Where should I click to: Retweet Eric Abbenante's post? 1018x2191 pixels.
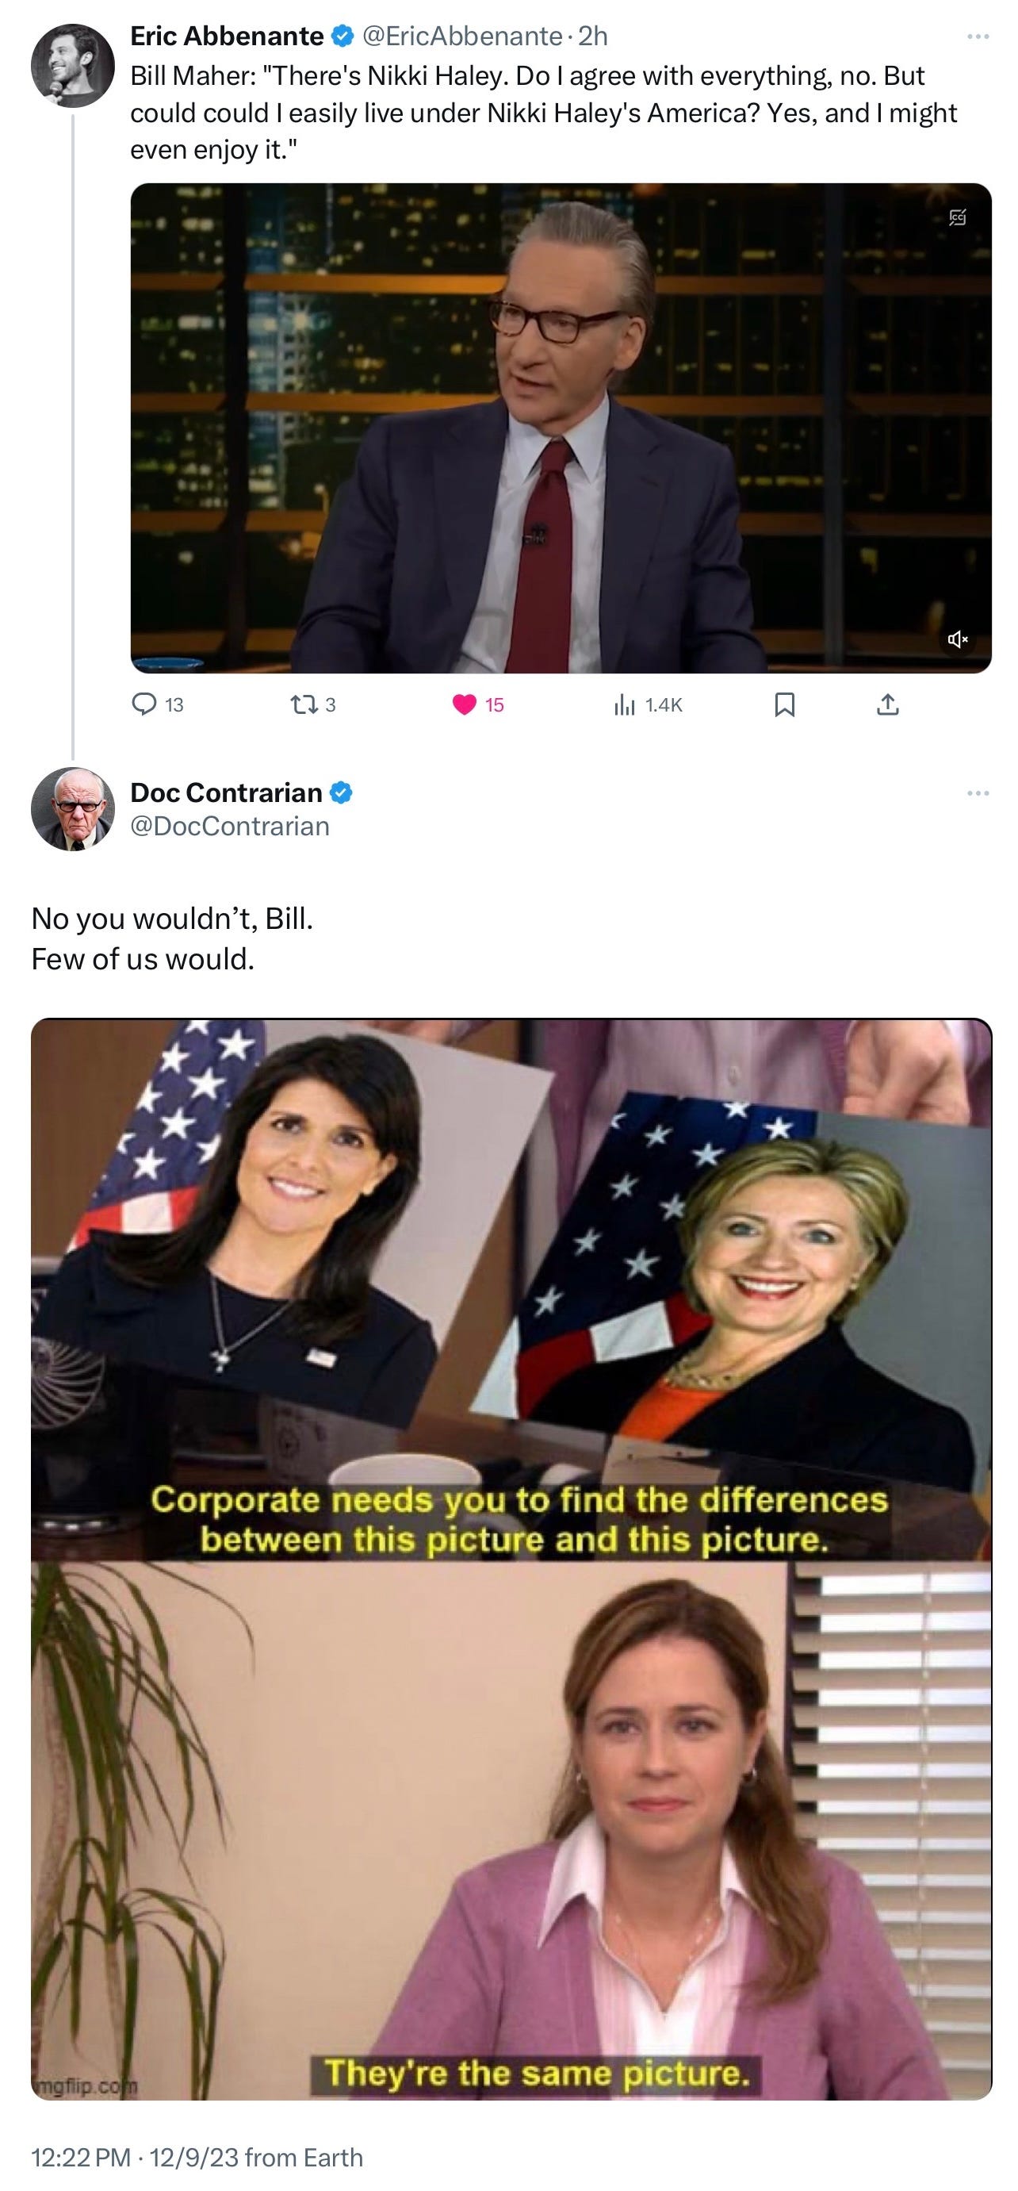[300, 704]
